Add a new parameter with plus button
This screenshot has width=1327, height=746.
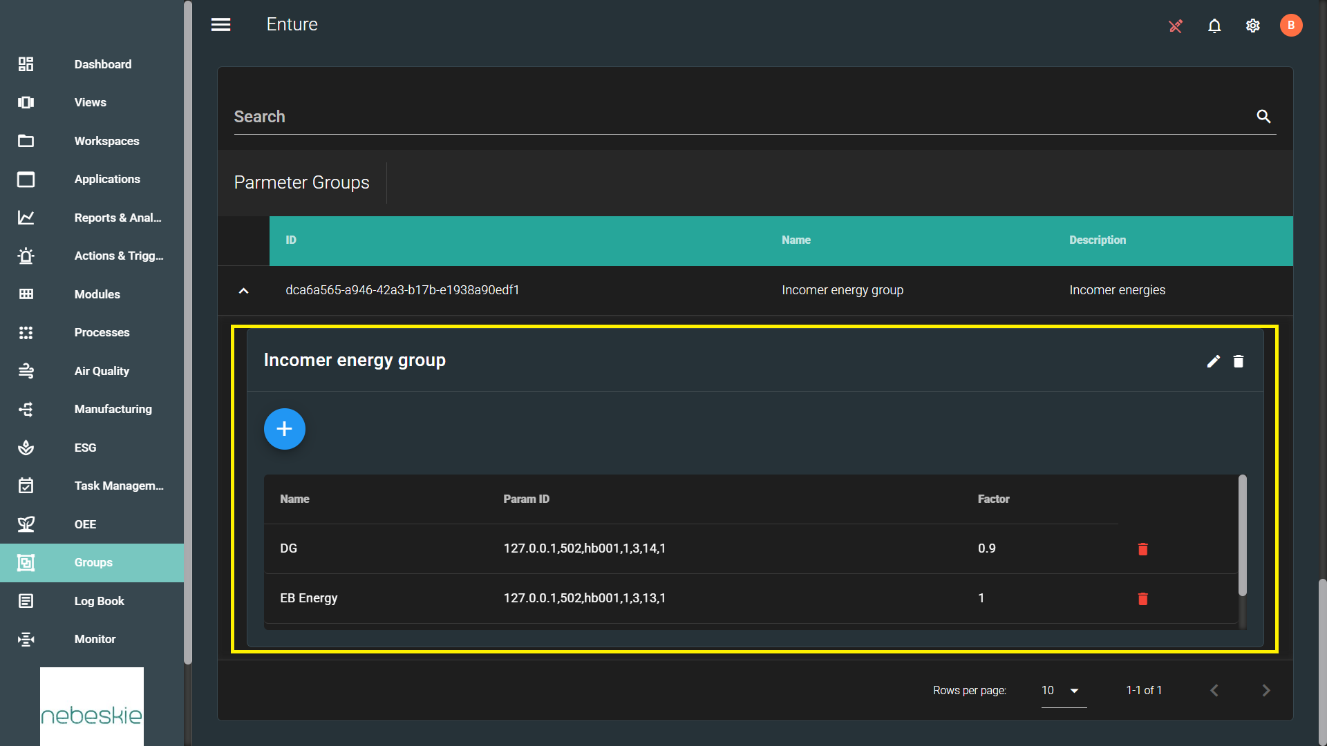pyautogui.click(x=284, y=429)
